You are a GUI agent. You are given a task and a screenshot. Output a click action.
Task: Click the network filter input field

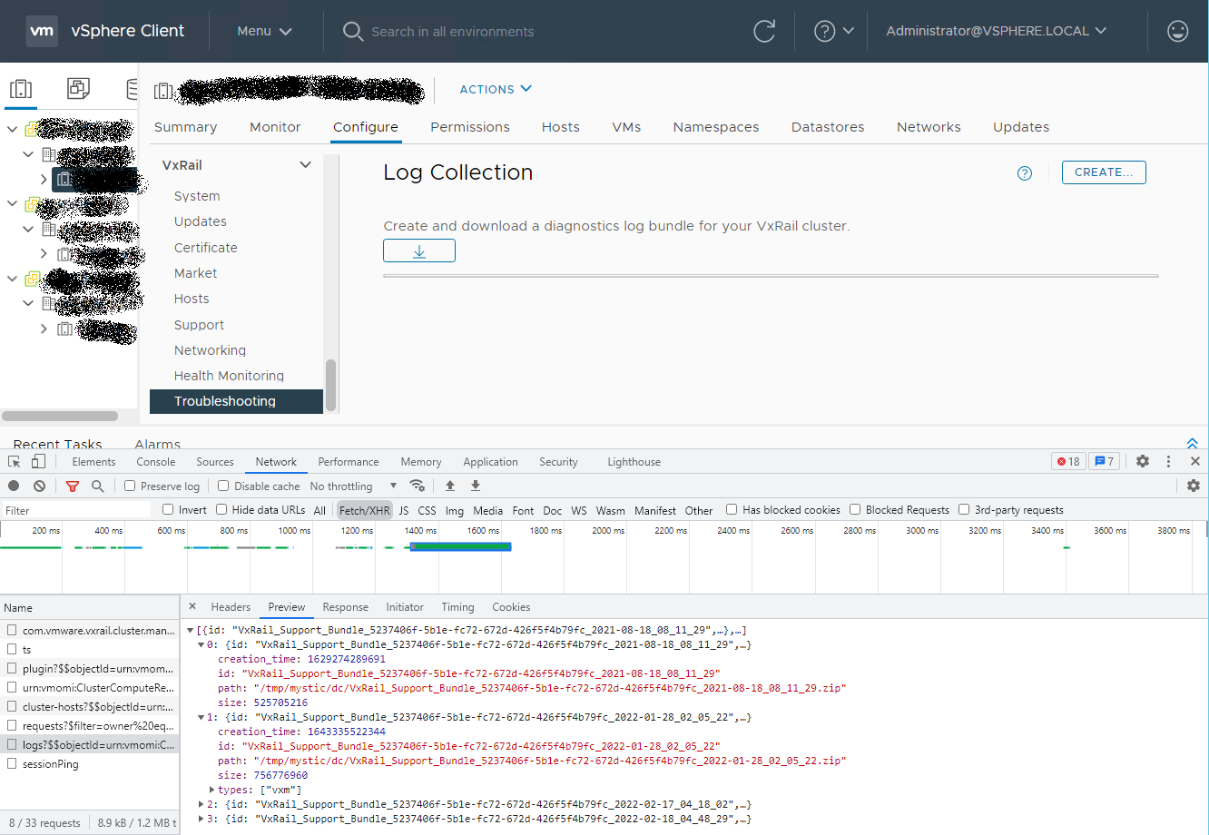pos(76,509)
